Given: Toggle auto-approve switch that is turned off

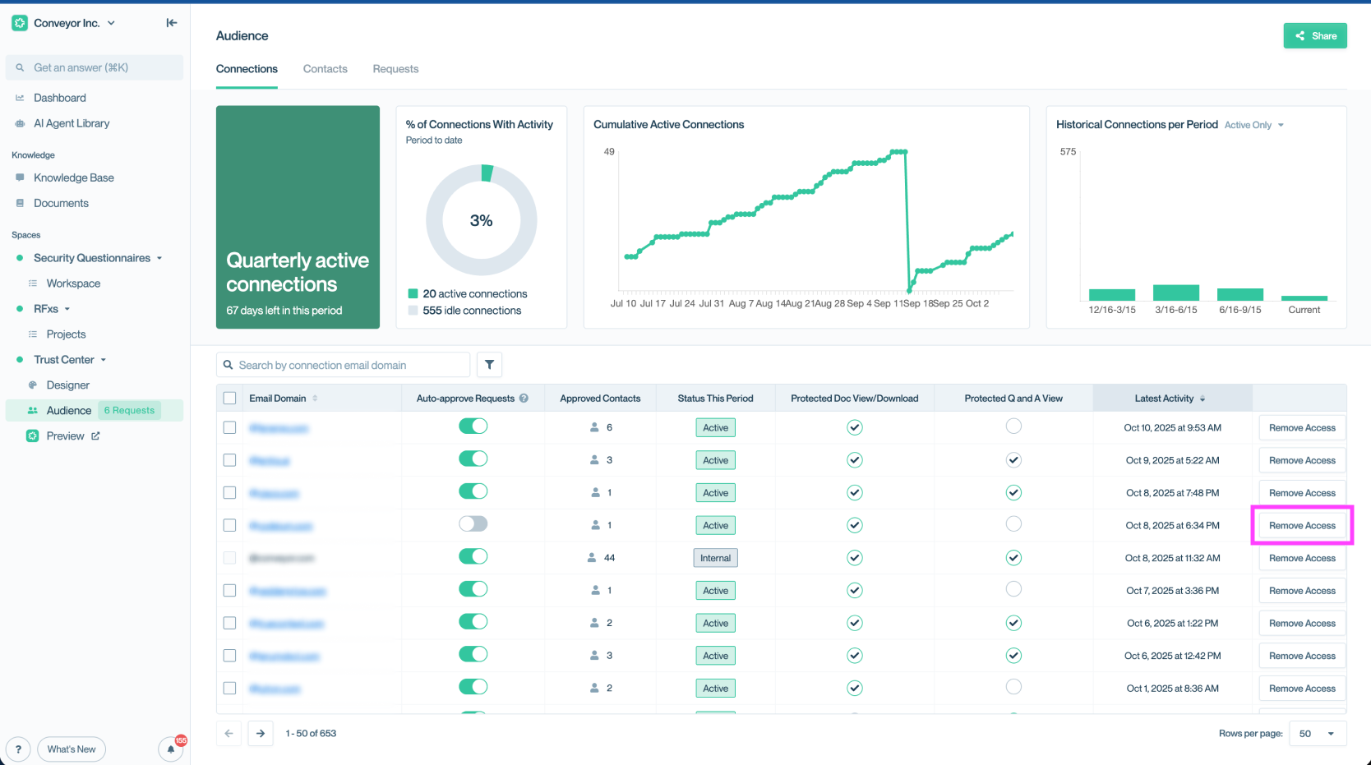Looking at the screenshot, I should 473,524.
